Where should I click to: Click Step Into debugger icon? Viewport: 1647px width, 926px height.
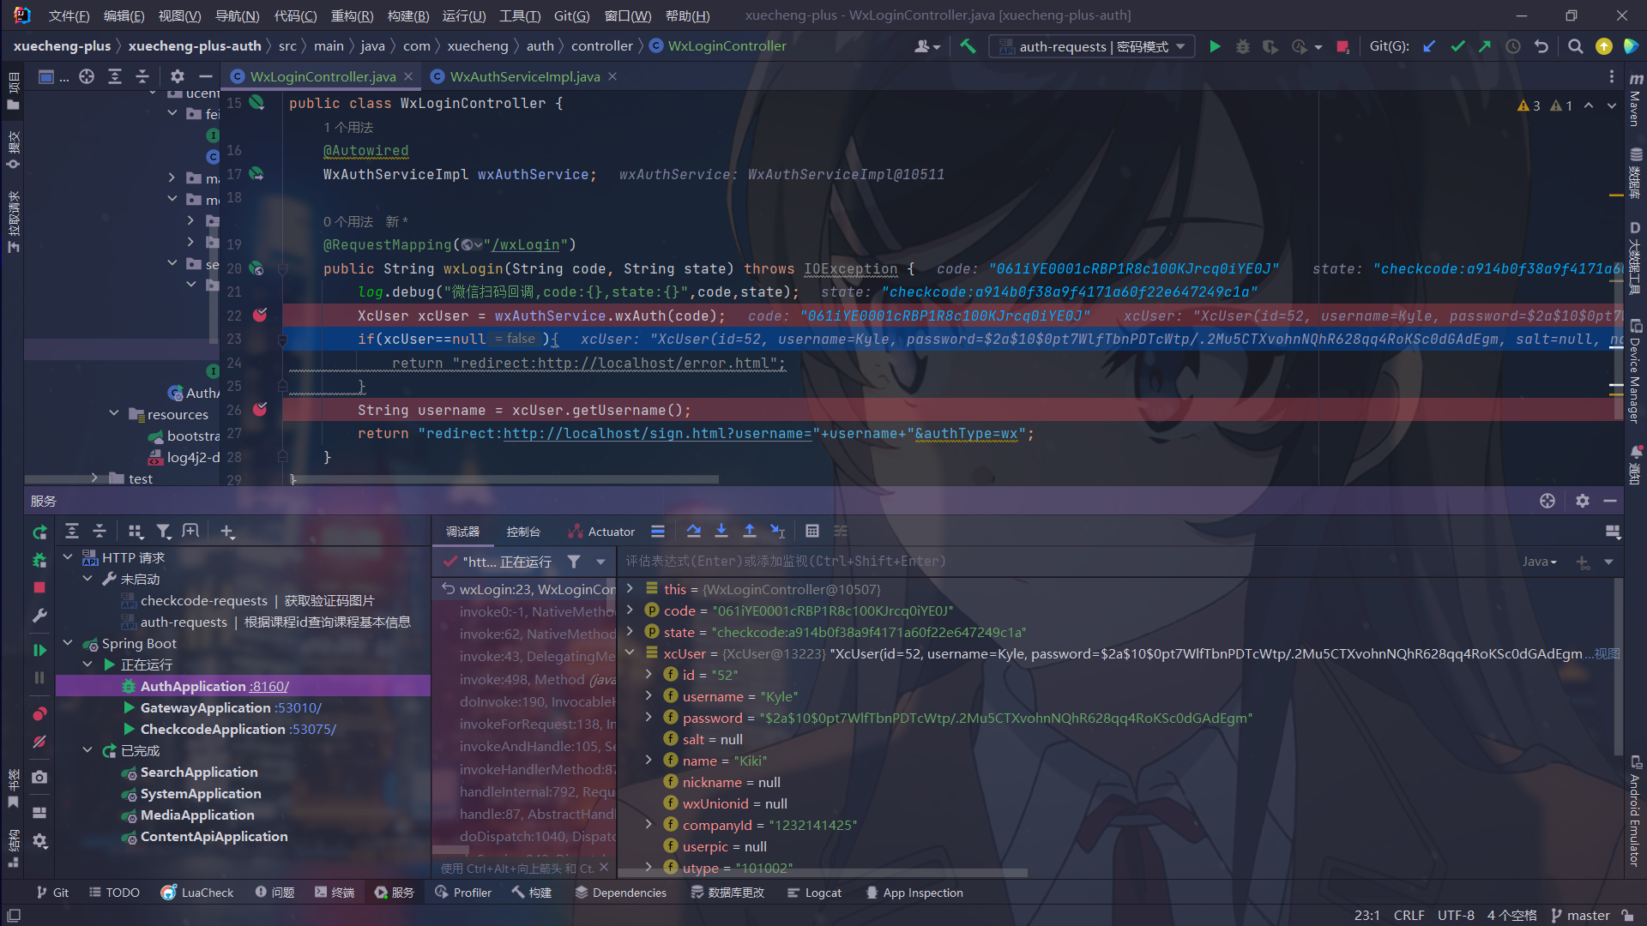click(x=721, y=532)
